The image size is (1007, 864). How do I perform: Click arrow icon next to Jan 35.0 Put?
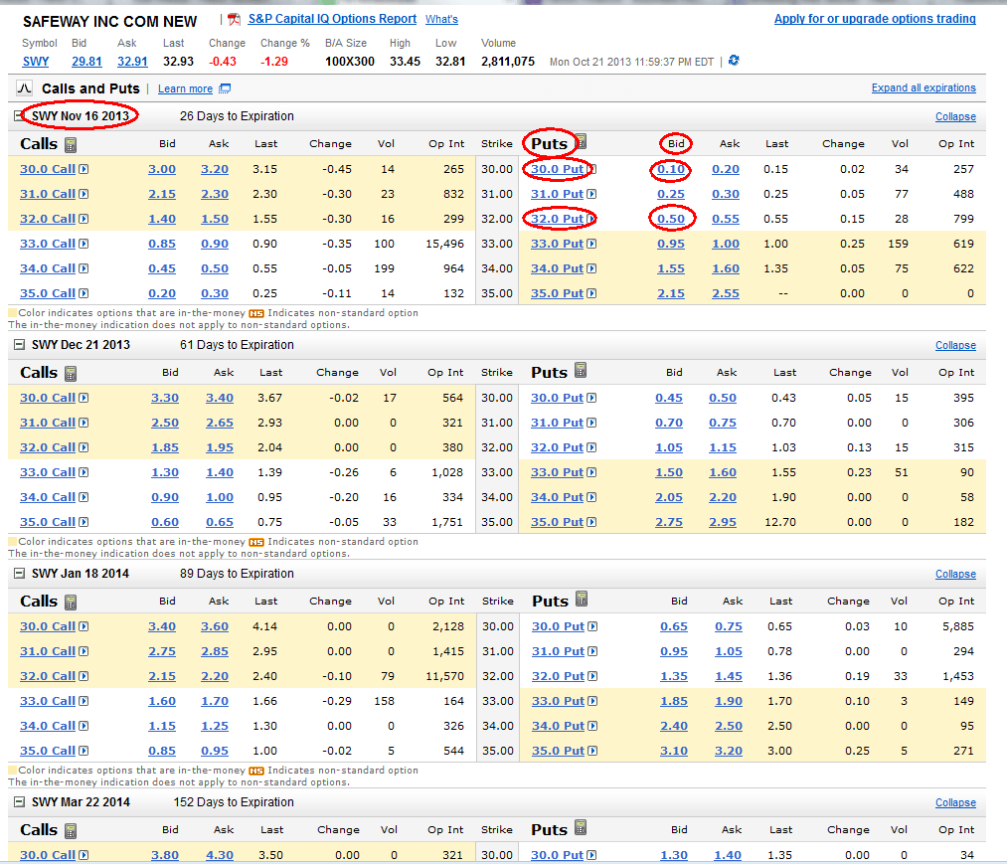pos(592,751)
